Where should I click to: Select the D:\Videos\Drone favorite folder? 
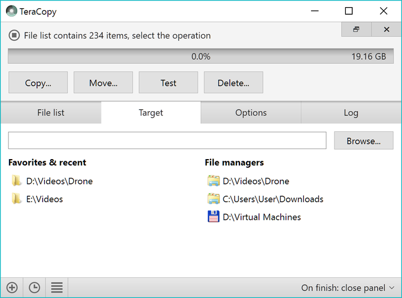(59, 181)
